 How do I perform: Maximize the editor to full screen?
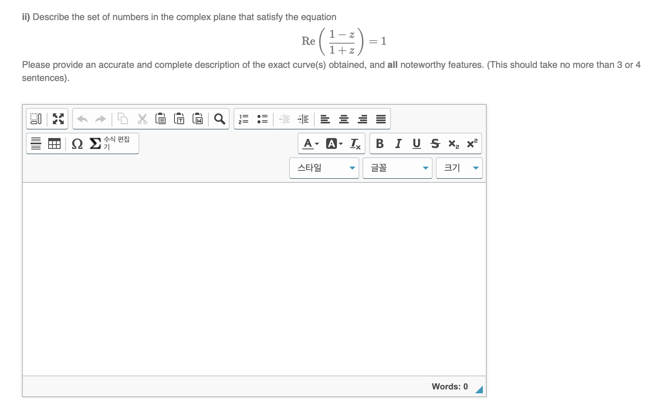[58, 119]
